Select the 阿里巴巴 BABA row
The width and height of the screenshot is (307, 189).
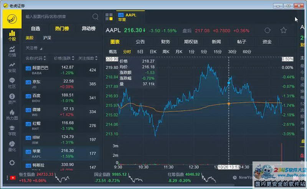coord(61,70)
